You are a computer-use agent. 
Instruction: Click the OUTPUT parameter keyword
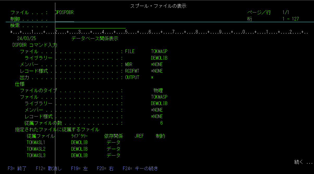pyautogui.click(x=132, y=78)
